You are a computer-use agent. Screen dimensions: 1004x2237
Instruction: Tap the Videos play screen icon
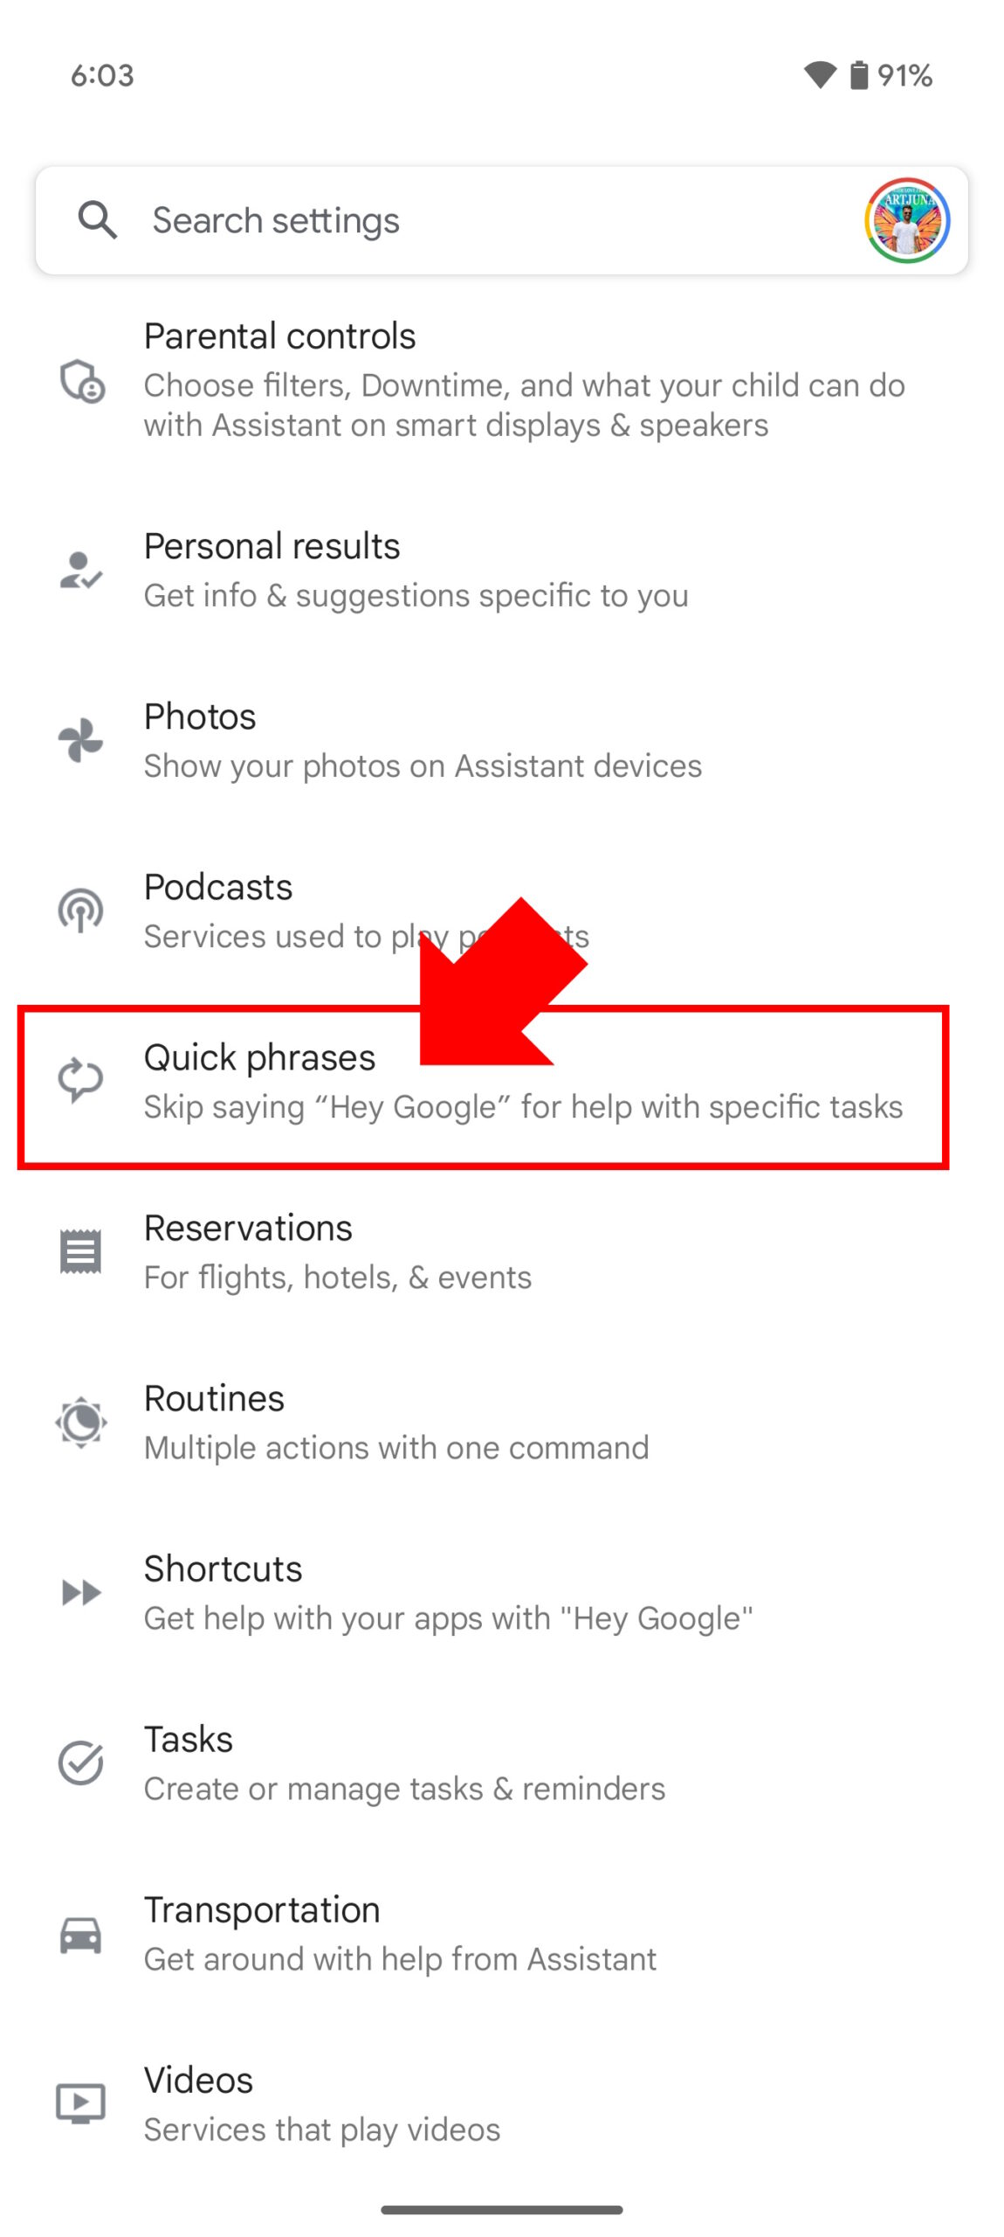point(81,2103)
